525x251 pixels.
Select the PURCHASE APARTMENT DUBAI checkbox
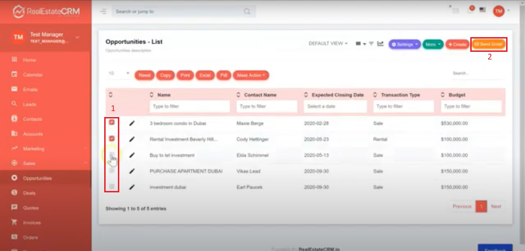pyautogui.click(x=112, y=171)
